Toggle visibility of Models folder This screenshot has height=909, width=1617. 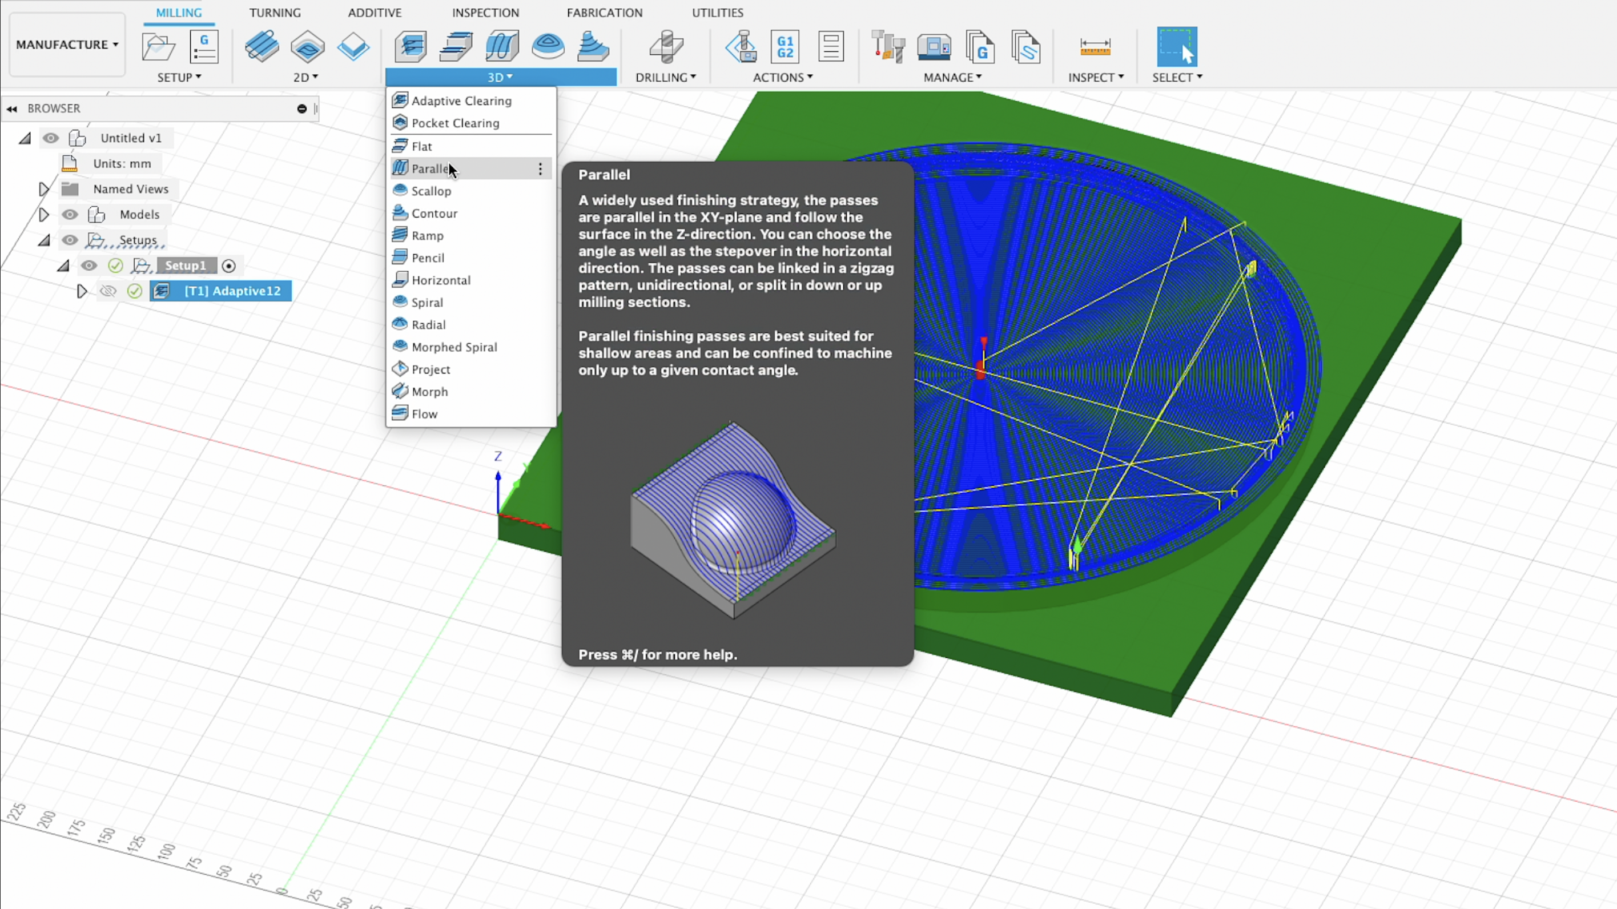70,215
